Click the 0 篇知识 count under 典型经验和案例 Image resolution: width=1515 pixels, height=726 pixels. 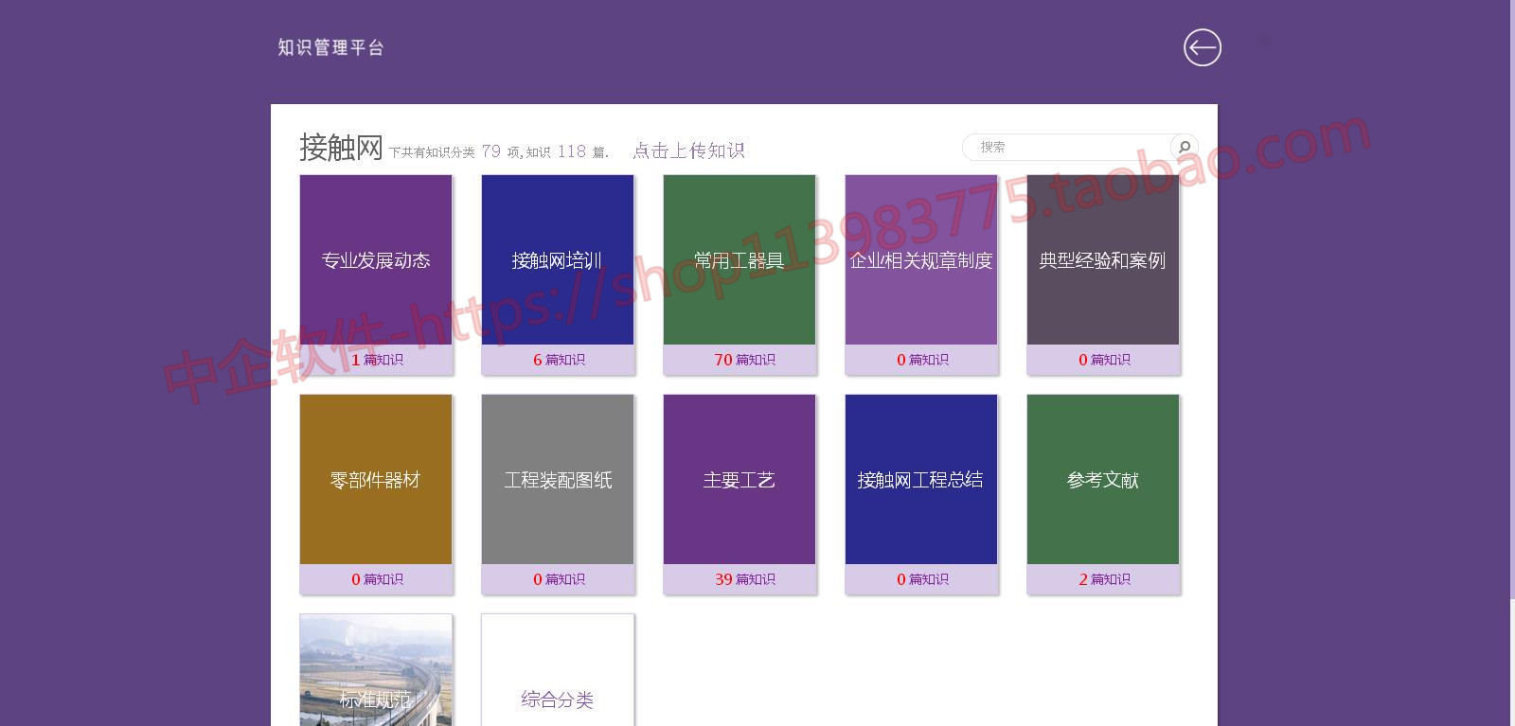(1104, 360)
